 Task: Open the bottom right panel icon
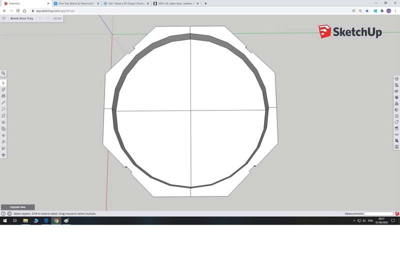click(396, 147)
